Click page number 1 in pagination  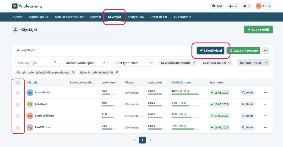(142, 140)
